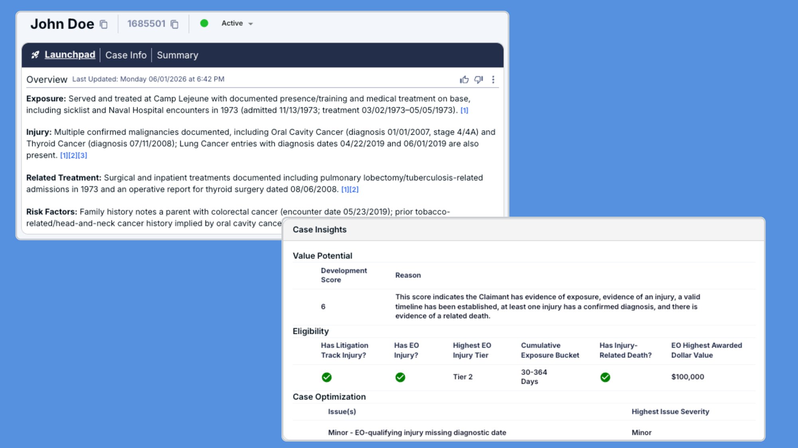
Task: Open the overview three-dot menu
Action: (493, 80)
